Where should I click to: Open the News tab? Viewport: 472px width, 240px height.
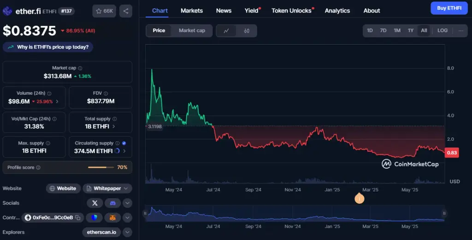[x=224, y=11]
